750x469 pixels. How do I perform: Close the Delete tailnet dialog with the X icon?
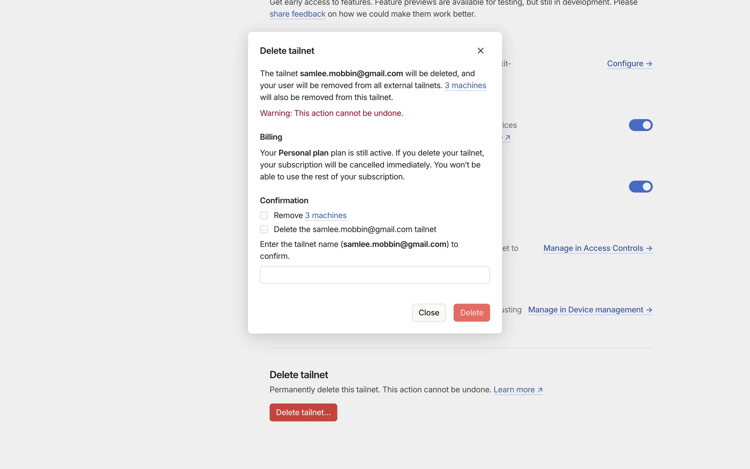(480, 51)
